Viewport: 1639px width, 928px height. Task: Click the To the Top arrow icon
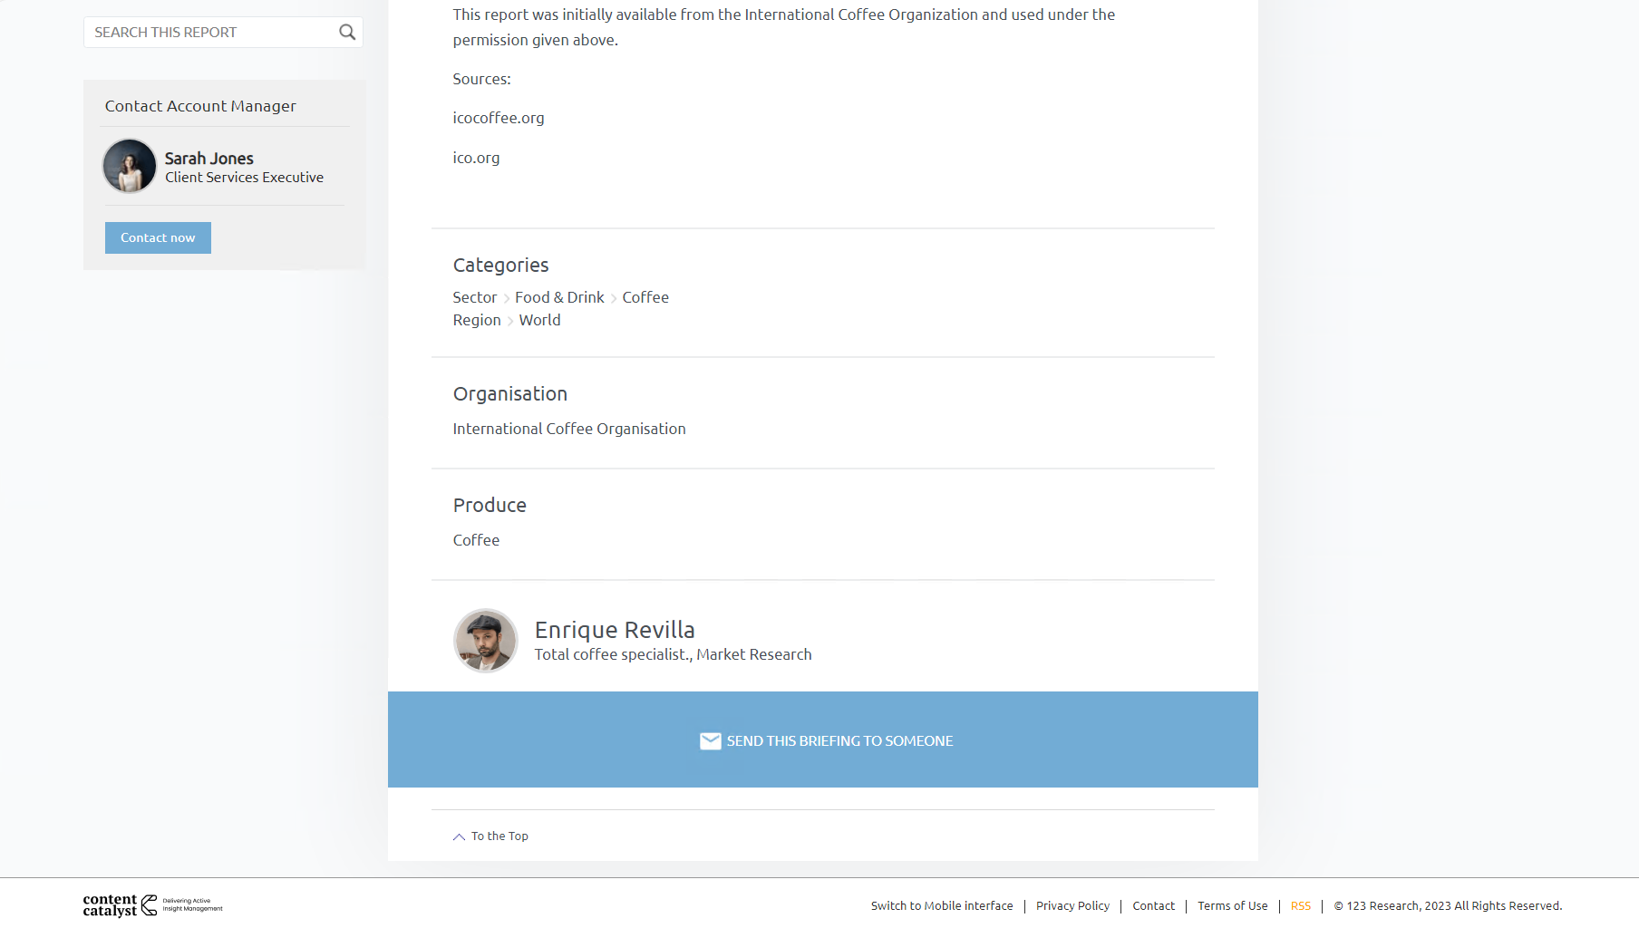[x=459, y=836]
